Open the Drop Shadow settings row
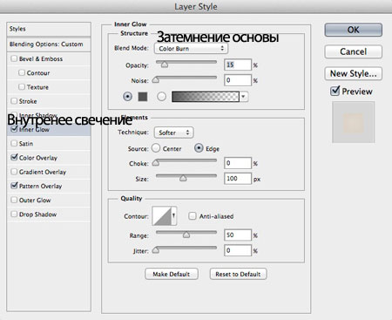Viewport: 392px width, 320px height. point(49,214)
